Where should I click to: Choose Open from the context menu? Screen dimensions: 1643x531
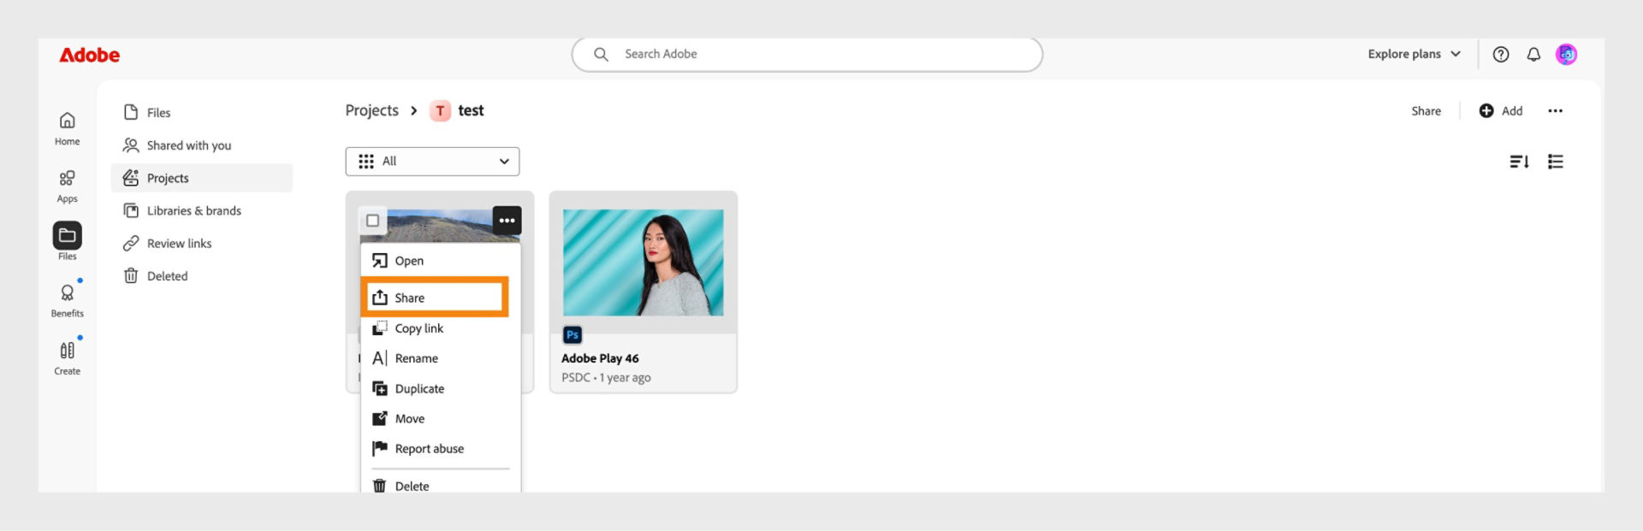point(441,261)
